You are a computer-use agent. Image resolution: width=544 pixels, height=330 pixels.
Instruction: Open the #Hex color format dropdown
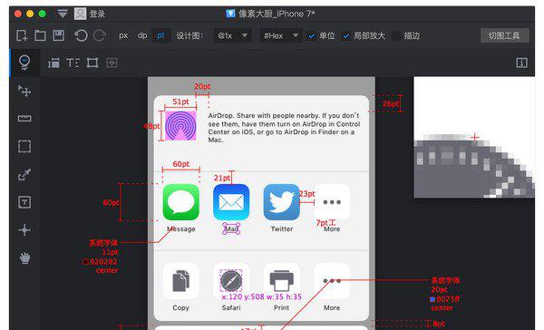pyautogui.click(x=281, y=35)
